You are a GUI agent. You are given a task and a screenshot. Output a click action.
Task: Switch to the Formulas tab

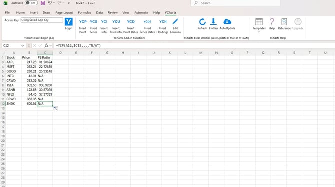coord(84,13)
